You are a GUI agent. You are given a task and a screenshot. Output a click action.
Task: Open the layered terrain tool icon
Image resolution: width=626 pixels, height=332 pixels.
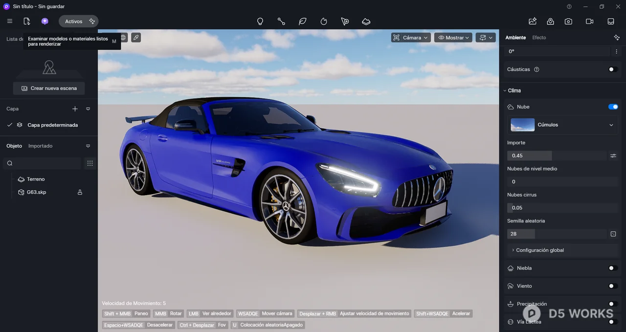(366, 22)
